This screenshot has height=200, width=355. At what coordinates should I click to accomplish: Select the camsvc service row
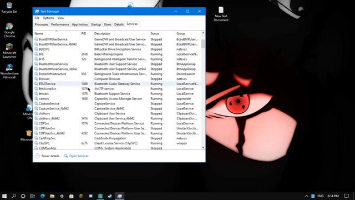117,99
